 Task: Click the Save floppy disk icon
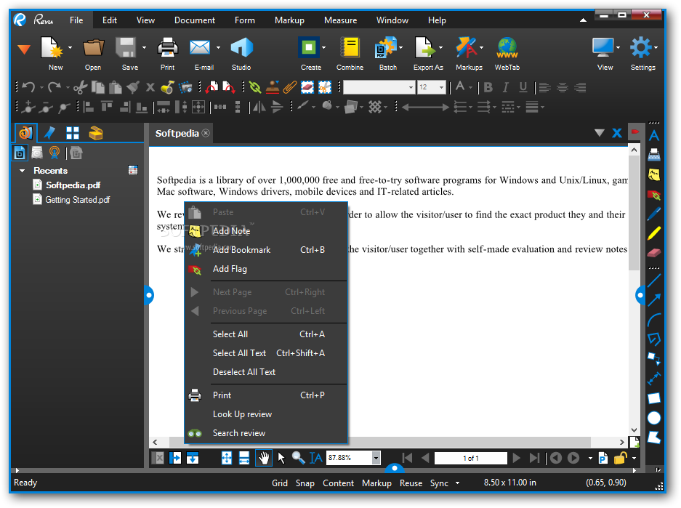126,47
